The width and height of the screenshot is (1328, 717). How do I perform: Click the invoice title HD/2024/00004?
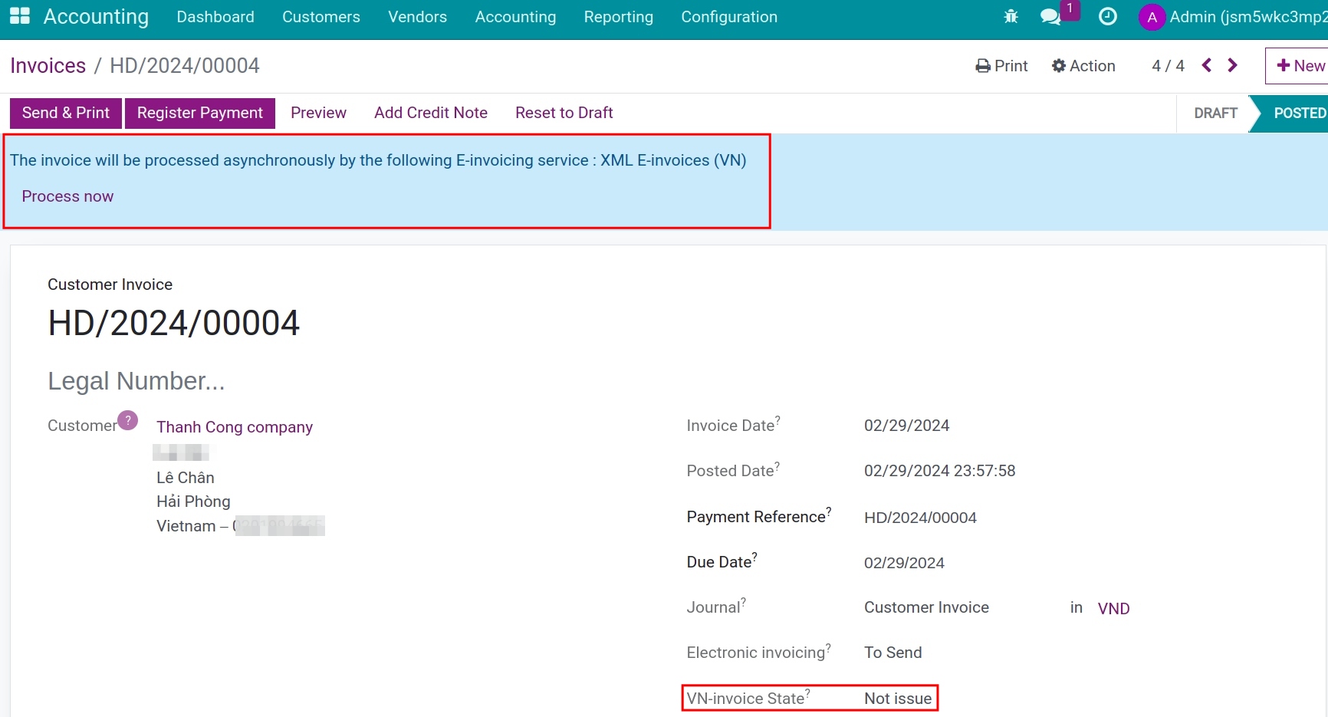pyautogui.click(x=174, y=323)
